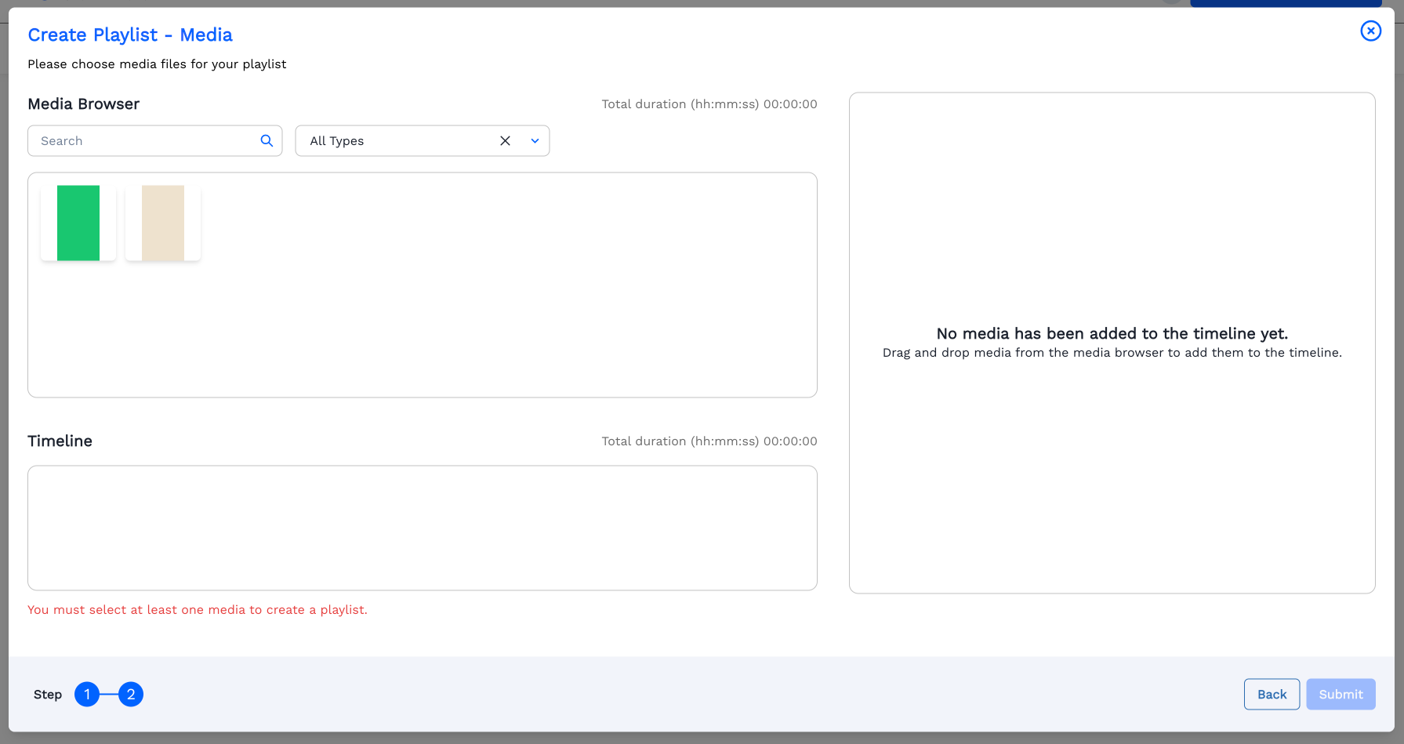Click the red media selection error message
The height and width of the screenshot is (744, 1404).
(198, 610)
